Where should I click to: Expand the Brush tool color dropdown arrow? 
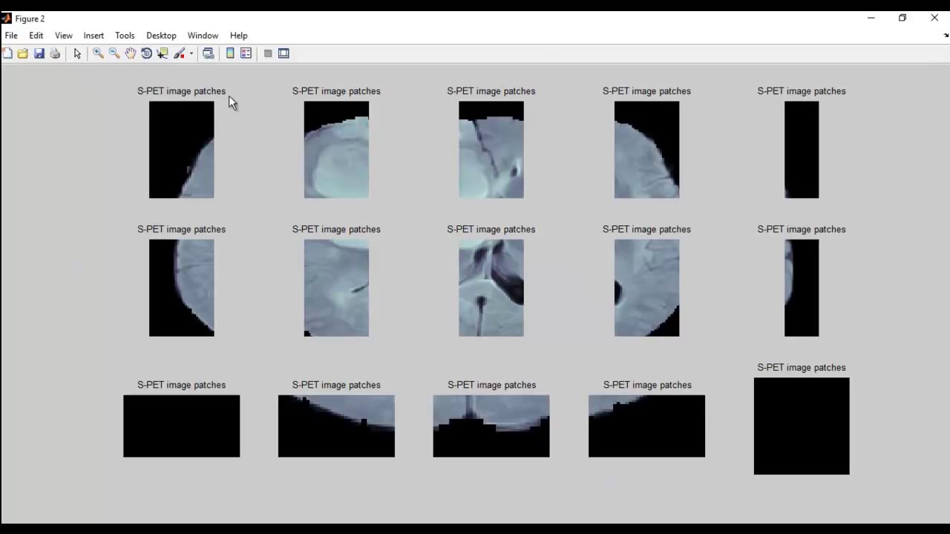[x=191, y=53]
